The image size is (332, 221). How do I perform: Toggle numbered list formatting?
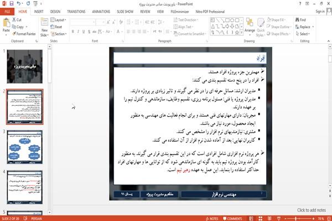137,22
